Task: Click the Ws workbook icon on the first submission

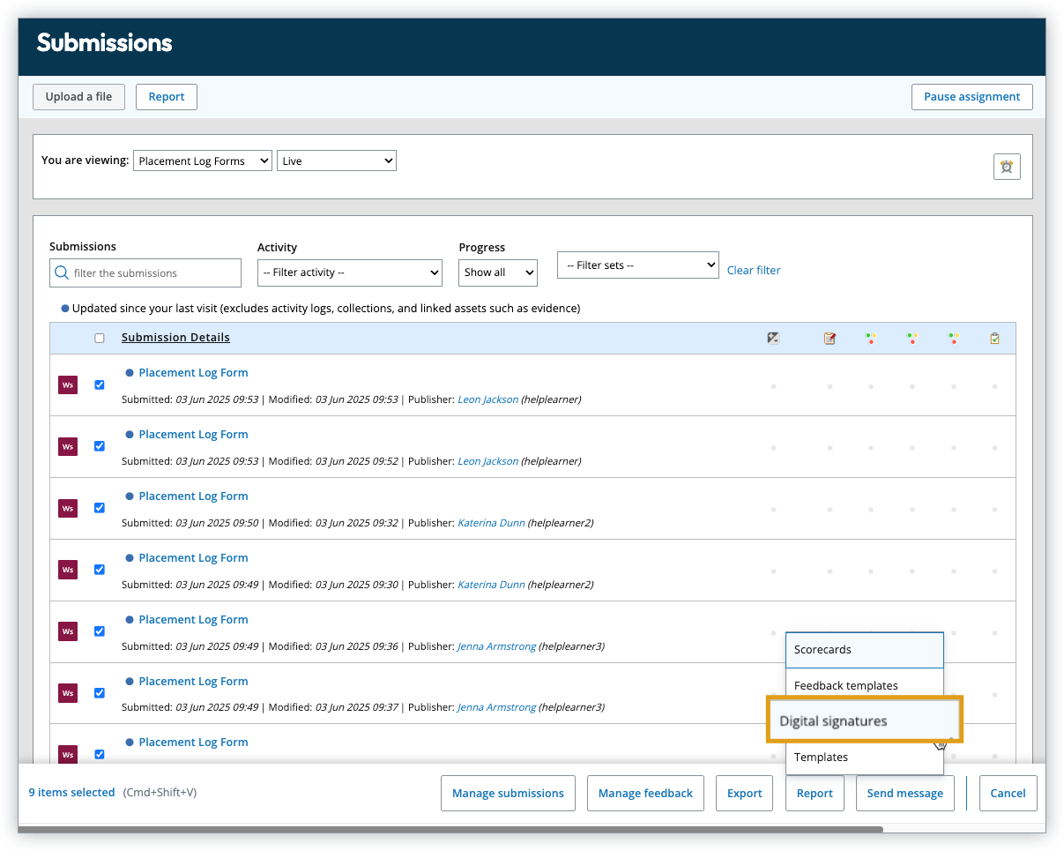Action: coord(68,384)
